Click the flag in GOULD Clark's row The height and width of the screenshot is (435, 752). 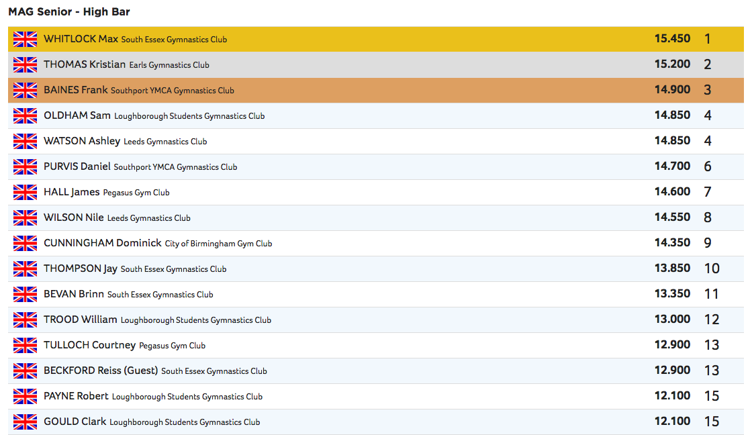[25, 422]
